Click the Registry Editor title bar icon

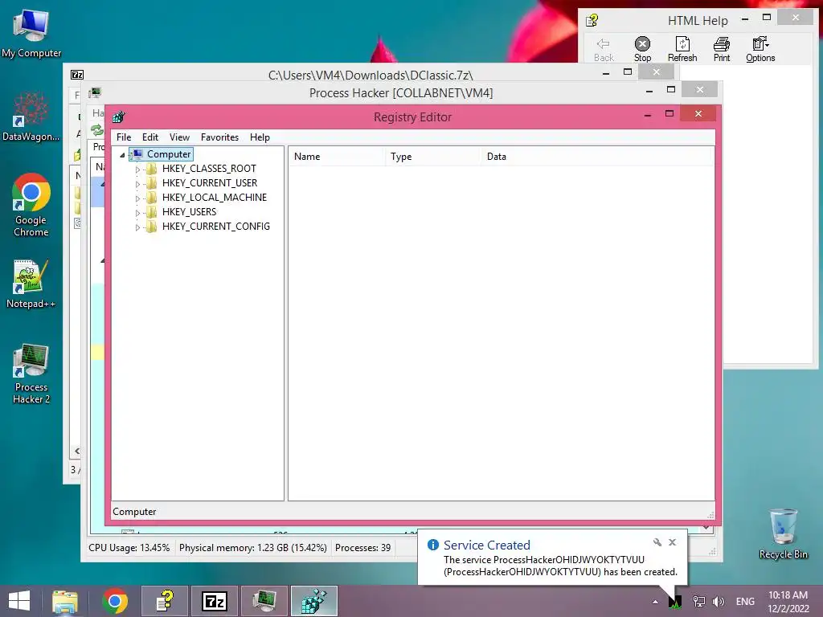coord(119,117)
